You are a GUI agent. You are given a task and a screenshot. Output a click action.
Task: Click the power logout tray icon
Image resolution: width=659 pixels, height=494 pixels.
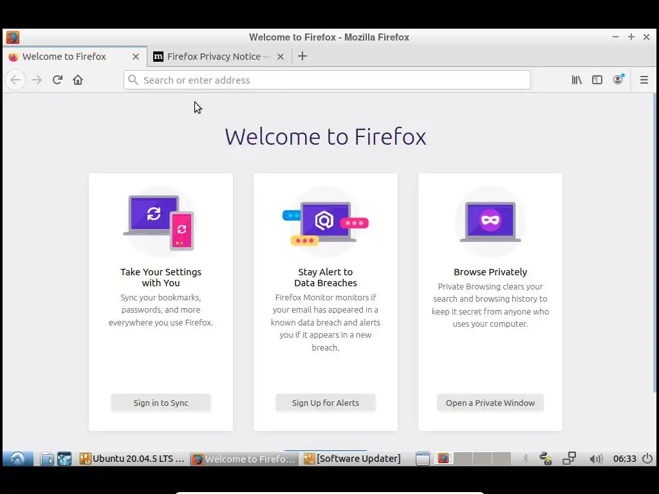(x=647, y=458)
